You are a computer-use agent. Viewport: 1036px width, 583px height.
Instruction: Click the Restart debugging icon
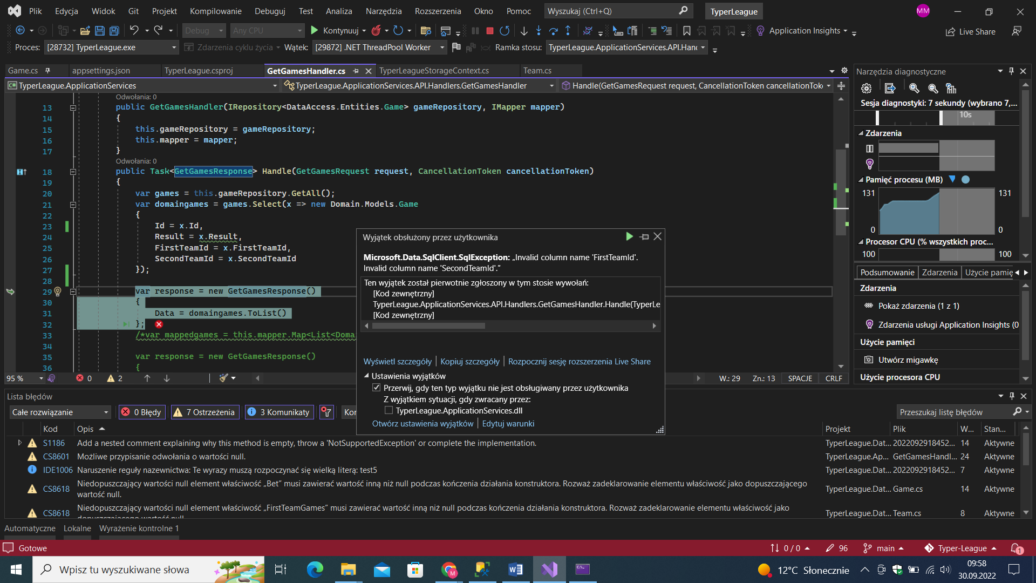[505, 31]
